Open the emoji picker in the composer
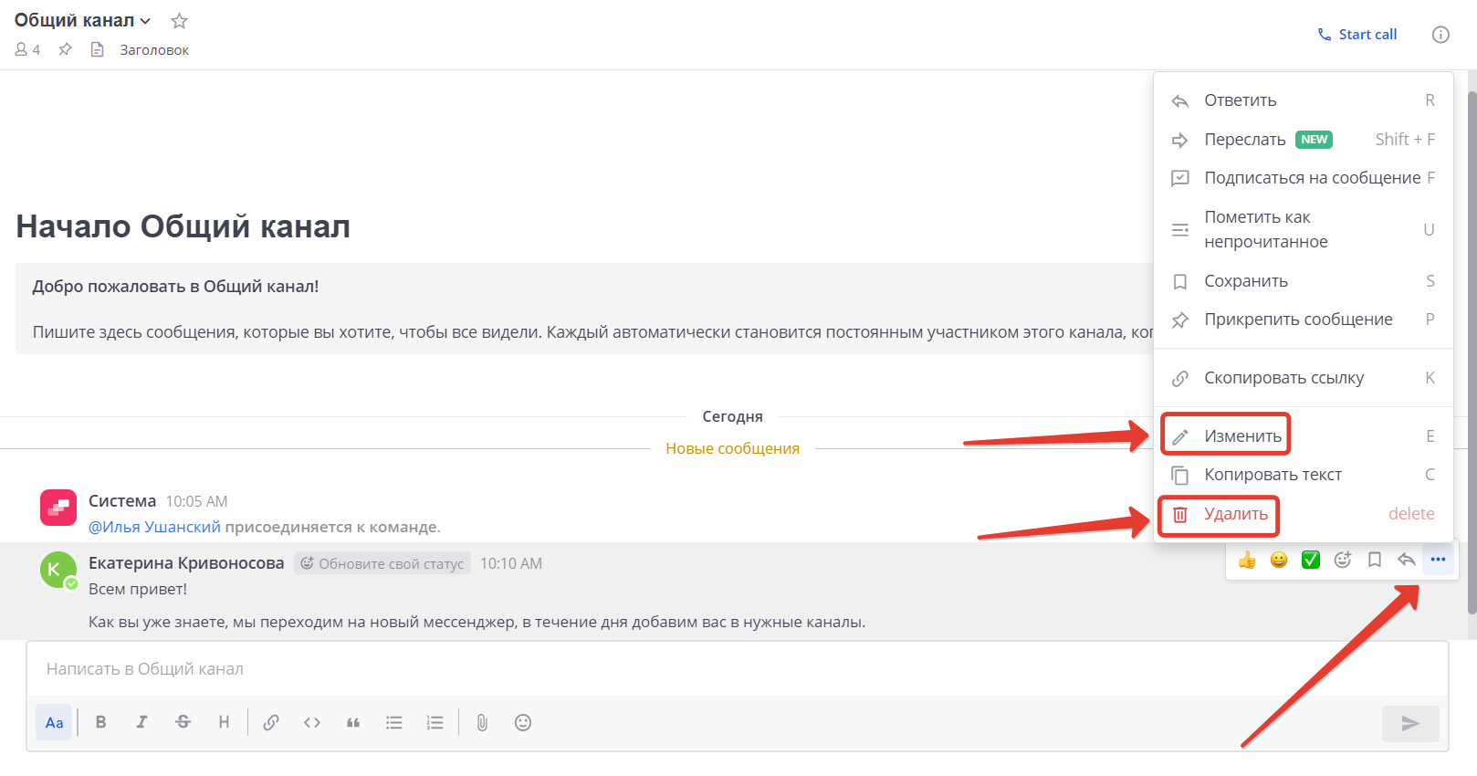This screenshot has width=1477, height=776. (x=522, y=722)
